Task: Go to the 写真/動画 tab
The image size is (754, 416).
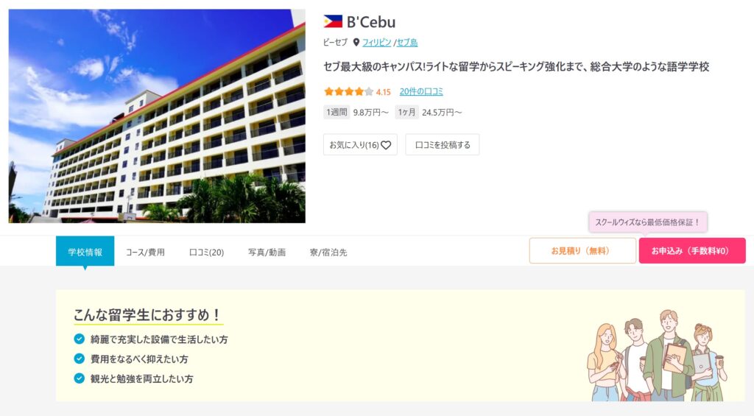Action: point(267,252)
